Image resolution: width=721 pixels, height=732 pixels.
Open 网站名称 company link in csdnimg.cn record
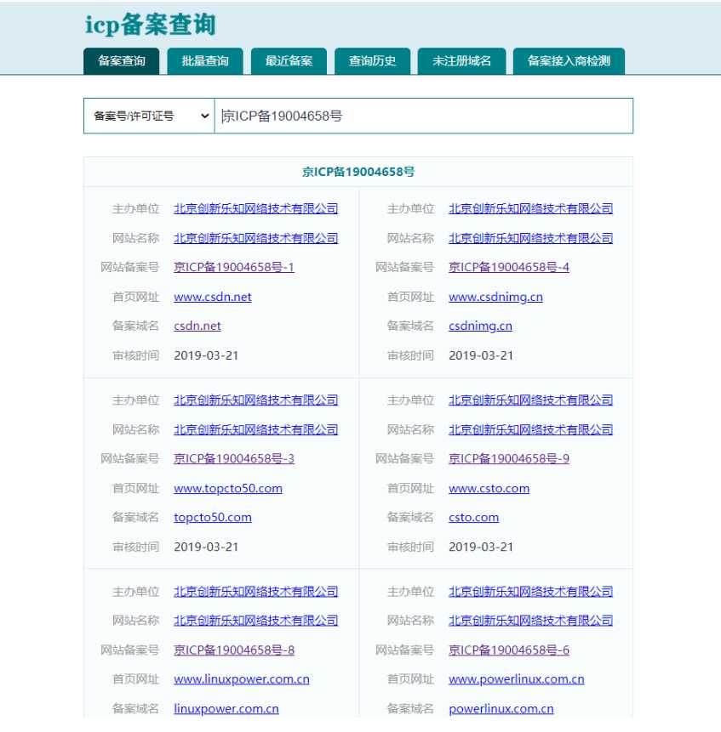tap(531, 238)
